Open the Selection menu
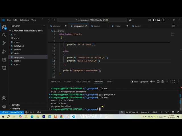This screenshot has height=136, width=182. point(24,20)
